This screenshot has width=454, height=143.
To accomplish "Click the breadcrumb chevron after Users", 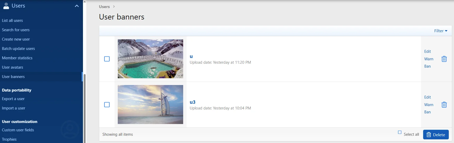I will pyautogui.click(x=114, y=6).
